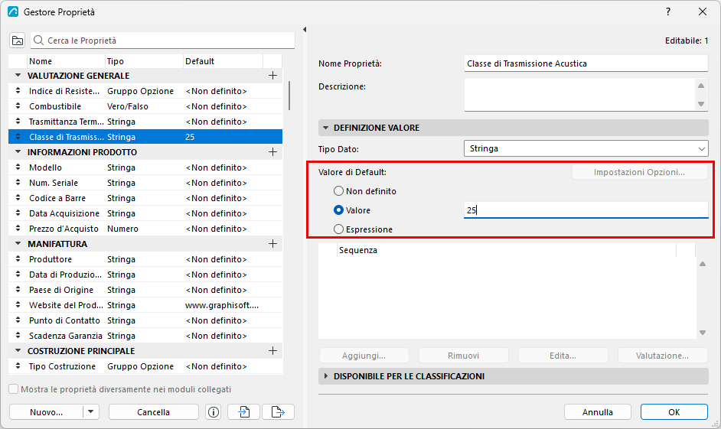Open the folder view icon beside search
Viewport: 721px width, 429px height.
point(18,41)
